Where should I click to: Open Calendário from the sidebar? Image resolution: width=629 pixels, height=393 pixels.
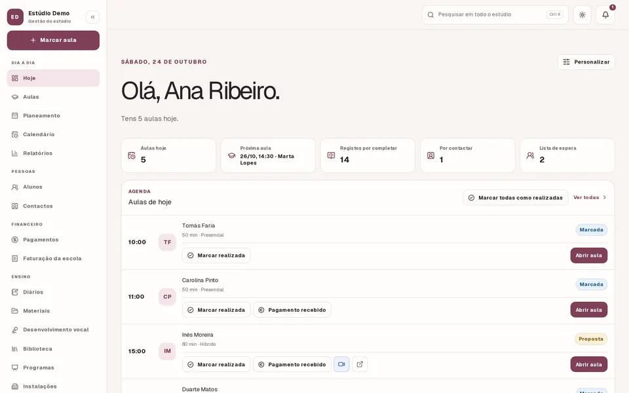tap(53, 135)
